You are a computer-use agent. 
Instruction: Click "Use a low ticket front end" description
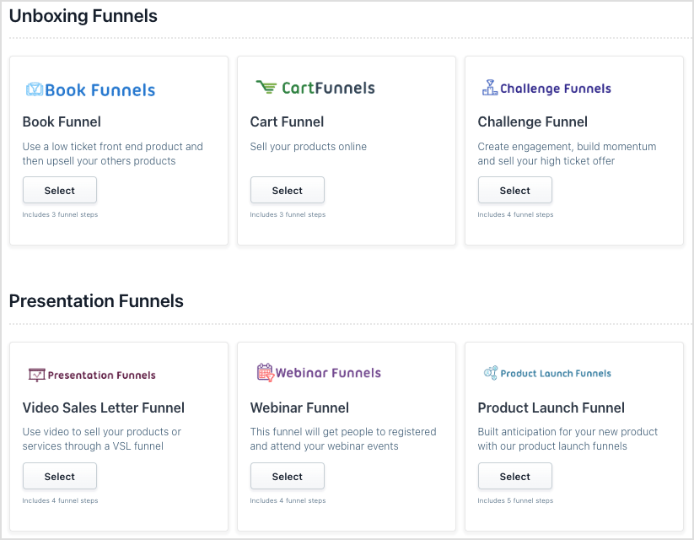pos(113,154)
